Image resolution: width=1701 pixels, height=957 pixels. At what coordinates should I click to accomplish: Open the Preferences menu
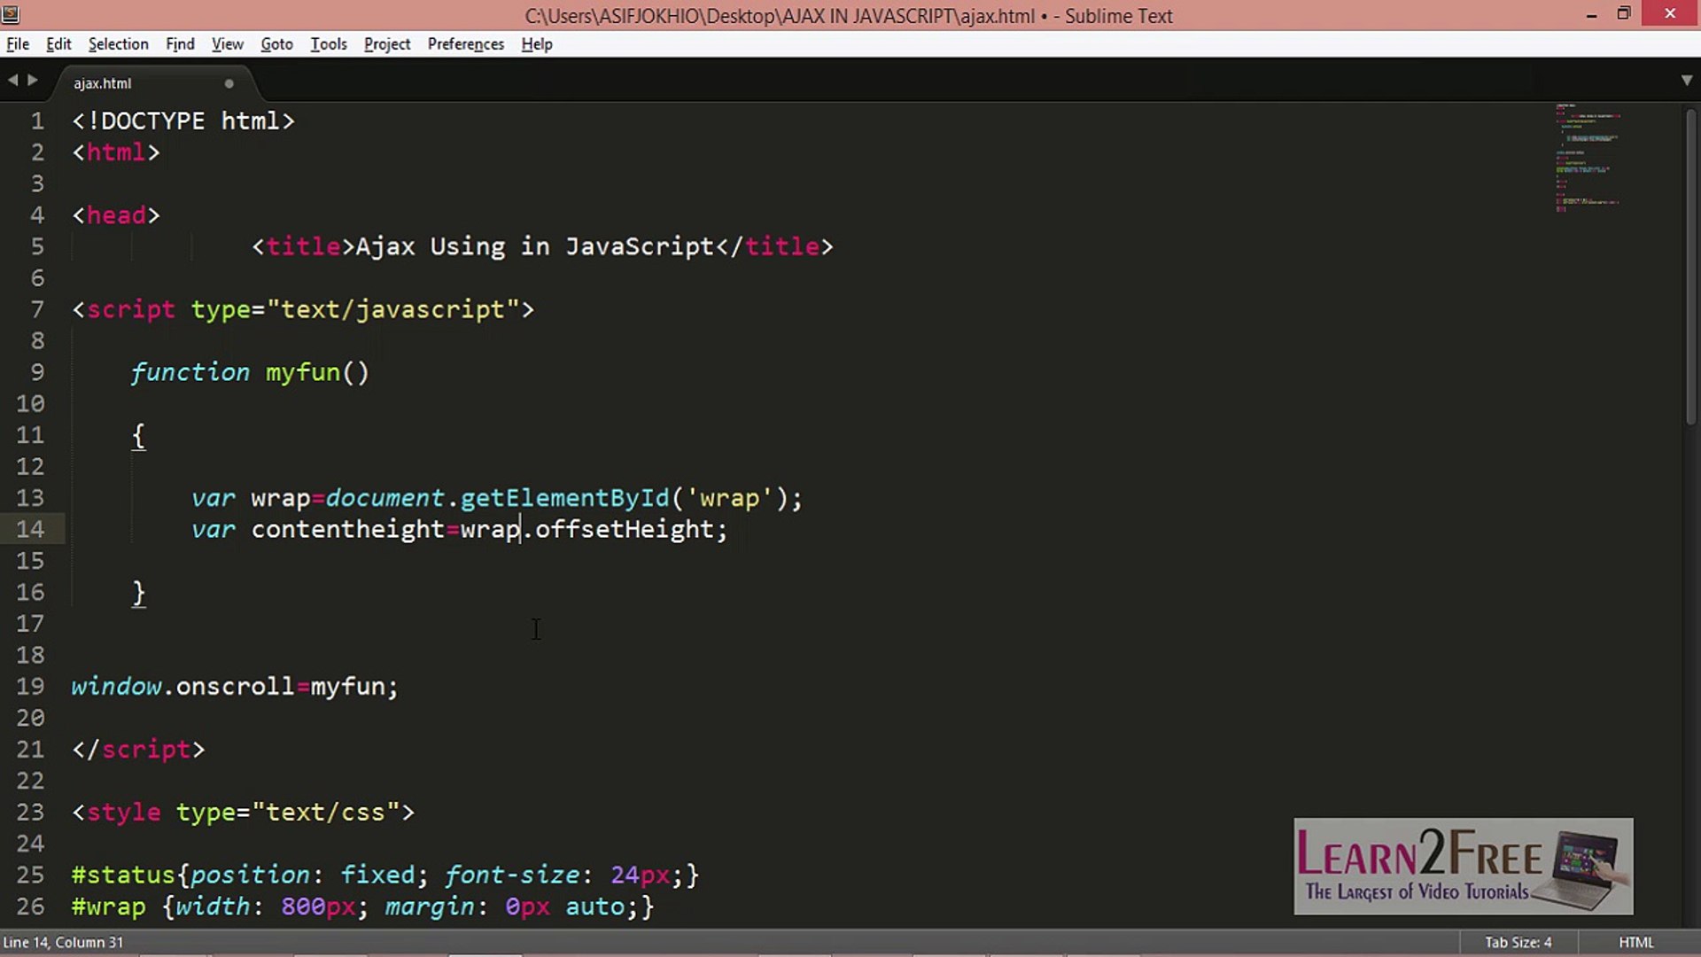click(x=465, y=43)
